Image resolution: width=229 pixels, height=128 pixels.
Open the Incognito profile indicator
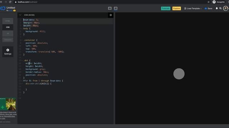pyautogui.click(x=219, y=2)
